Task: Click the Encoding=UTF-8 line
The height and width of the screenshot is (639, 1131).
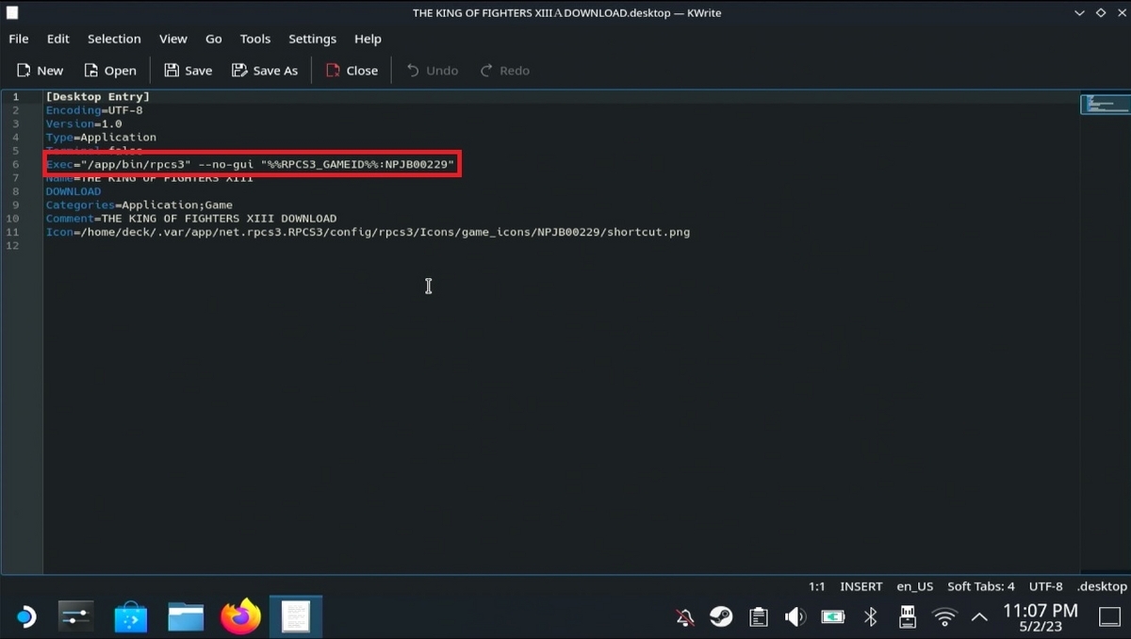Action: tap(94, 110)
